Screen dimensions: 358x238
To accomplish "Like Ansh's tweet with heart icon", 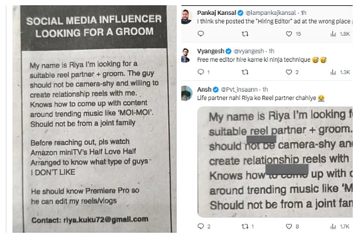I will tap(289, 226).
